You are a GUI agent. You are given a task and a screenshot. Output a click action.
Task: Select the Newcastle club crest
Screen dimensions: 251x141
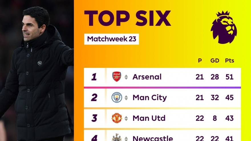[x=117, y=138]
